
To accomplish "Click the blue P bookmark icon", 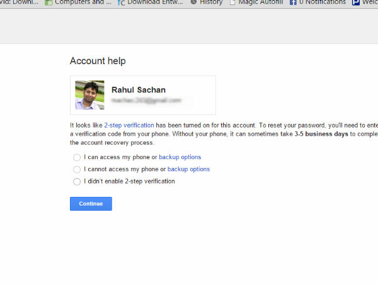I will click(x=356, y=3).
